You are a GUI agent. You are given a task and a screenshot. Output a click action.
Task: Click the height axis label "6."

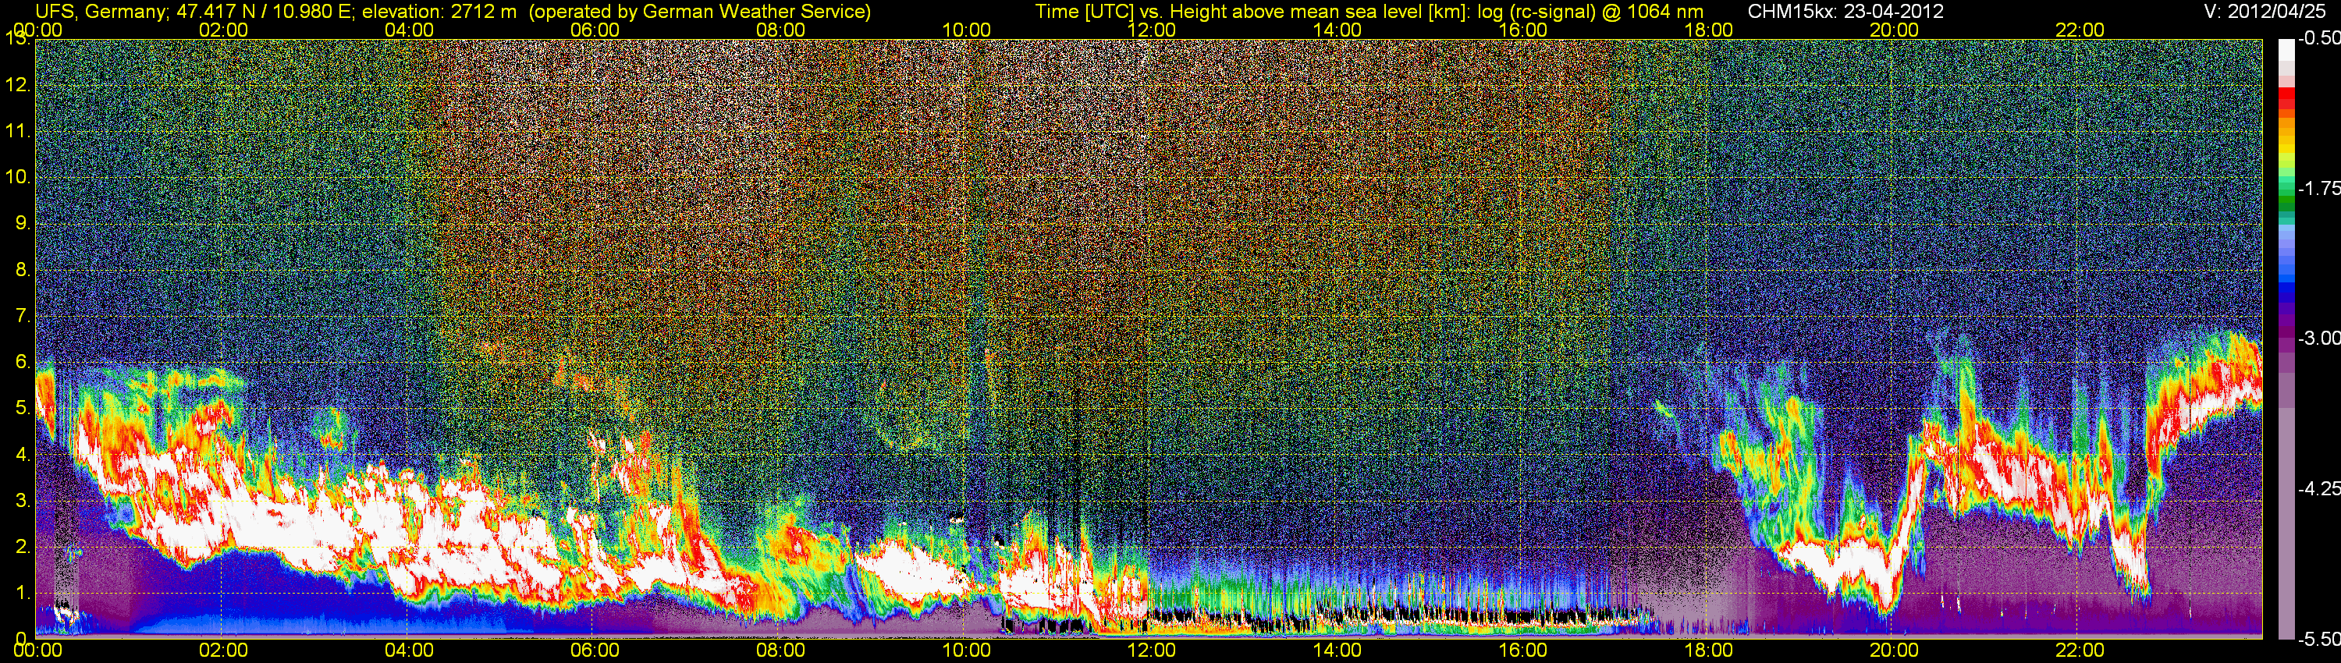[x=23, y=363]
